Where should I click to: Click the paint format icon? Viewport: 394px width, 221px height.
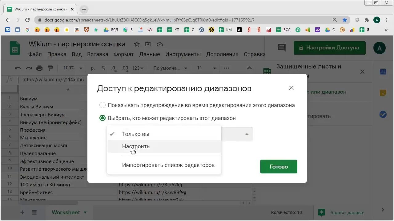click(x=50, y=68)
